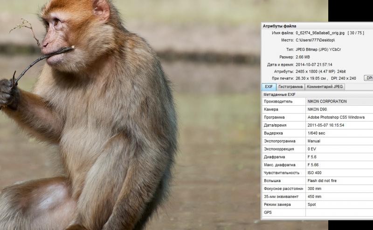Select the Камера row label
The width and height of the screenshot is (373, 230).
click(x=271, y=109)
